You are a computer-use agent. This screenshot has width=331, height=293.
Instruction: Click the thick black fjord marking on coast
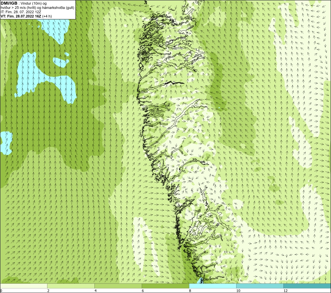174,83
